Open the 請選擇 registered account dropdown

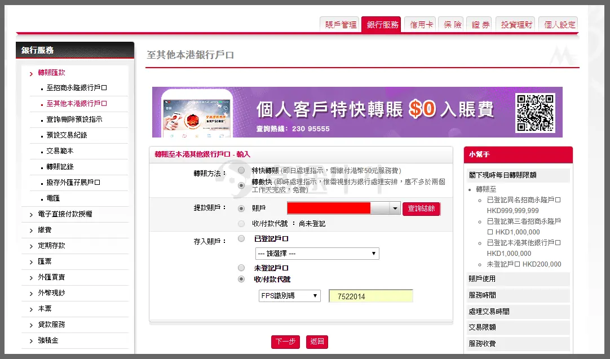(317, 254)
